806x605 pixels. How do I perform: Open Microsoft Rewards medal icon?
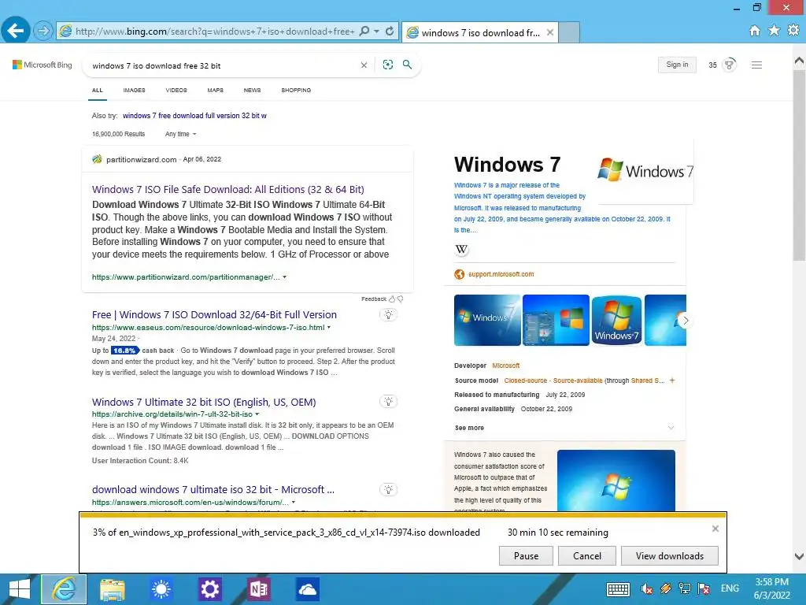(x=729, y=65)
